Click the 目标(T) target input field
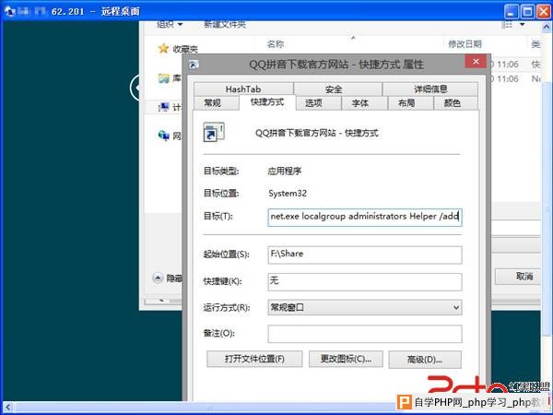Viewport: 553px width, 415px height. pos(365,217)
